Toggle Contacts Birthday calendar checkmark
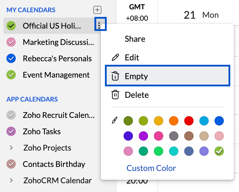 click(x=11, y=164)
